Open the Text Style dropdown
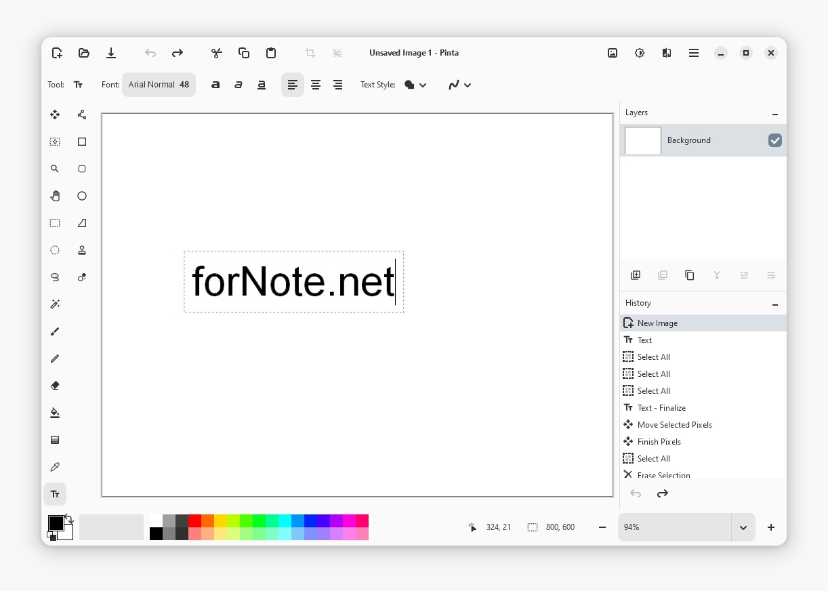Image resolution: width=828 pixels, height=591 pixels. (x=415, y=85)
